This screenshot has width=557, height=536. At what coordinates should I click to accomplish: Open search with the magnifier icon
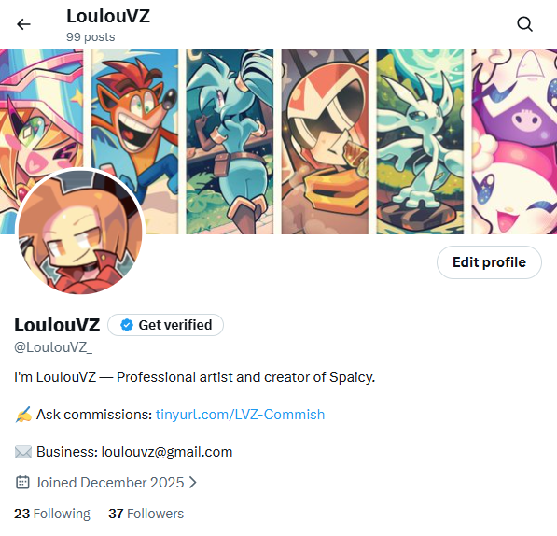coord(524,24)
